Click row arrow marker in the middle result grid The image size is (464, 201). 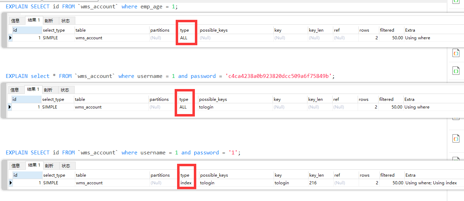click(10, 107)
